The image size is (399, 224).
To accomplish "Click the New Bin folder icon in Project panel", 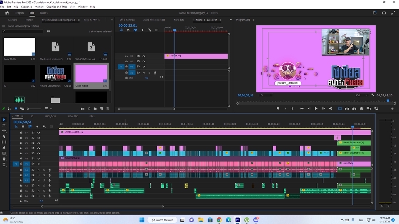I will pyautogui.click(x=95, y=109).
